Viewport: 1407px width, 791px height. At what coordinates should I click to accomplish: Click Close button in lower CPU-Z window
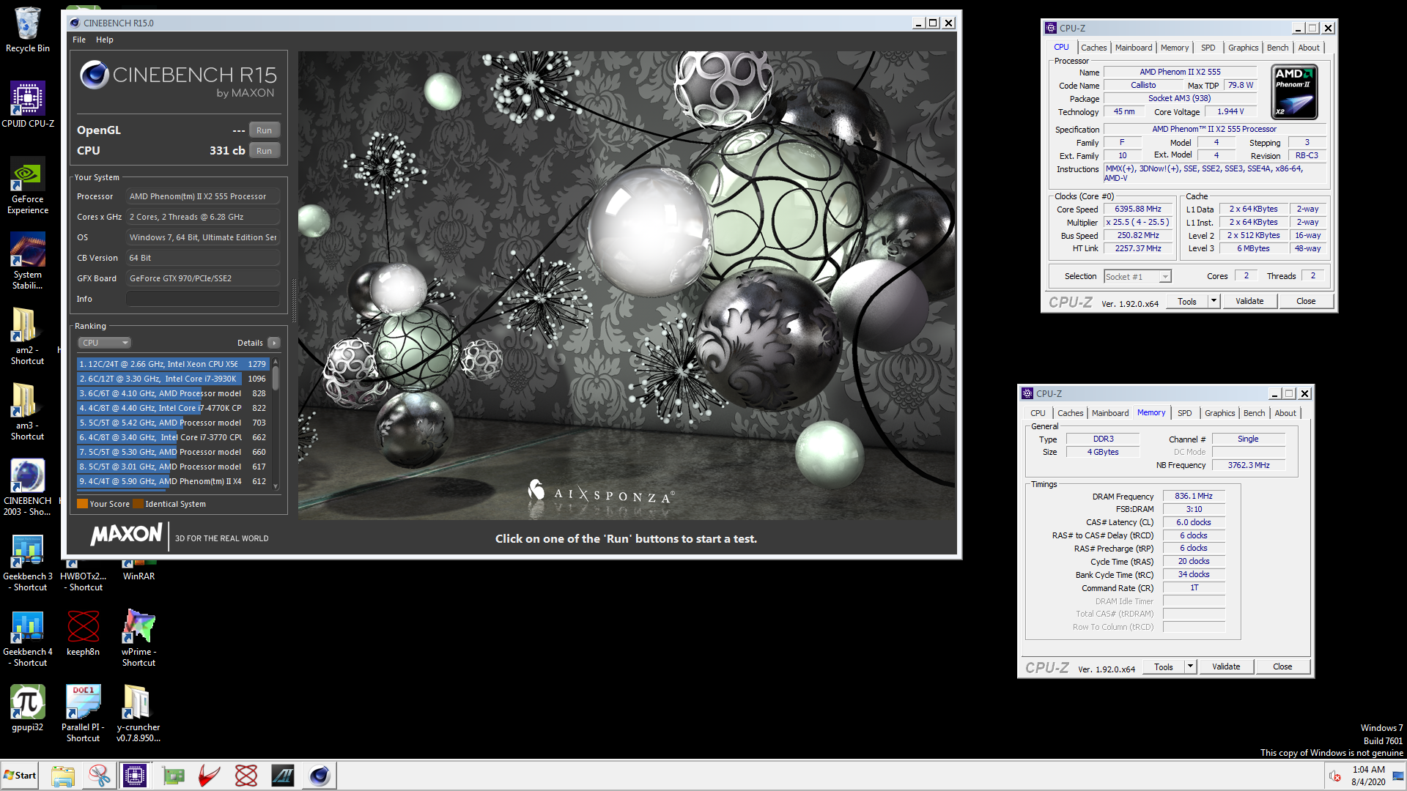pos(1282,666)
